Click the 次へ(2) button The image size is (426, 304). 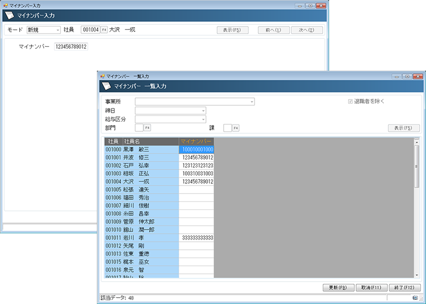[x=303, y=30]
